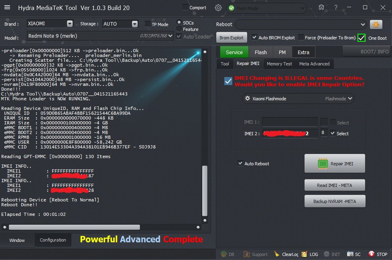Click the Brom Exploit button
392x260 pixels.
click(232, 37)
